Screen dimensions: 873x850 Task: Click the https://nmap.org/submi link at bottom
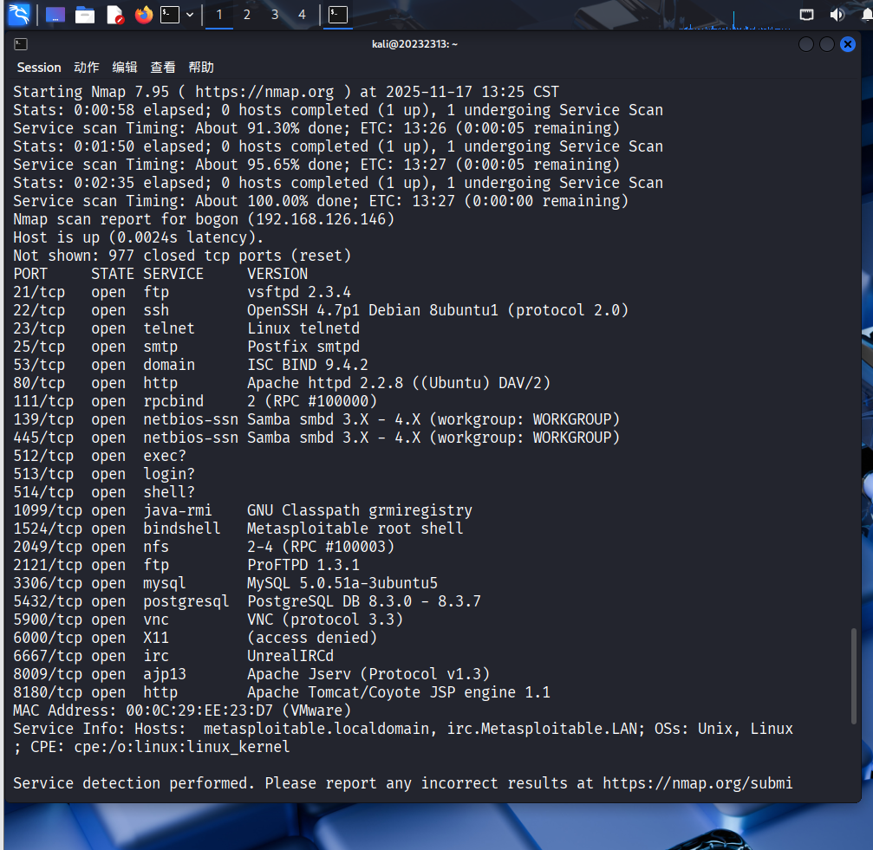click(x=698, y=783)
